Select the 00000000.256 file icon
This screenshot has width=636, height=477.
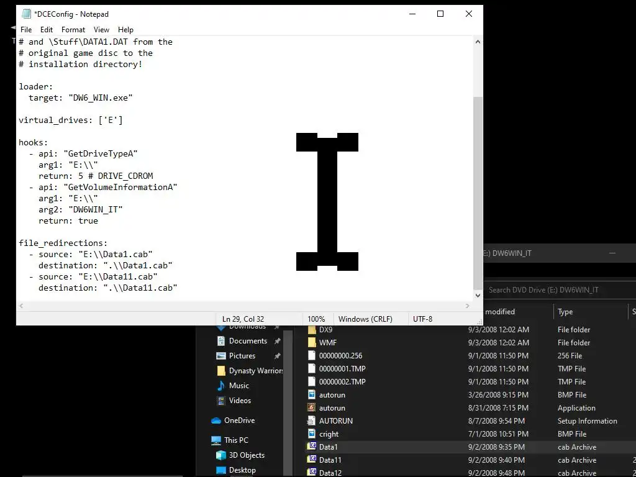[x=312, y=356]
